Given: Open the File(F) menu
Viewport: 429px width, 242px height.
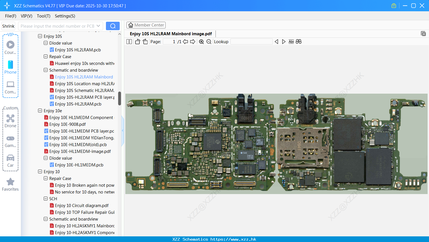Looking at the screenshot, I should pos(11,16).
